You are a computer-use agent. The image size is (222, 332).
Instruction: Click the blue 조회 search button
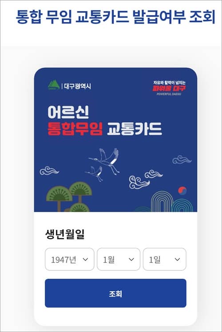[x=115, y=293]
